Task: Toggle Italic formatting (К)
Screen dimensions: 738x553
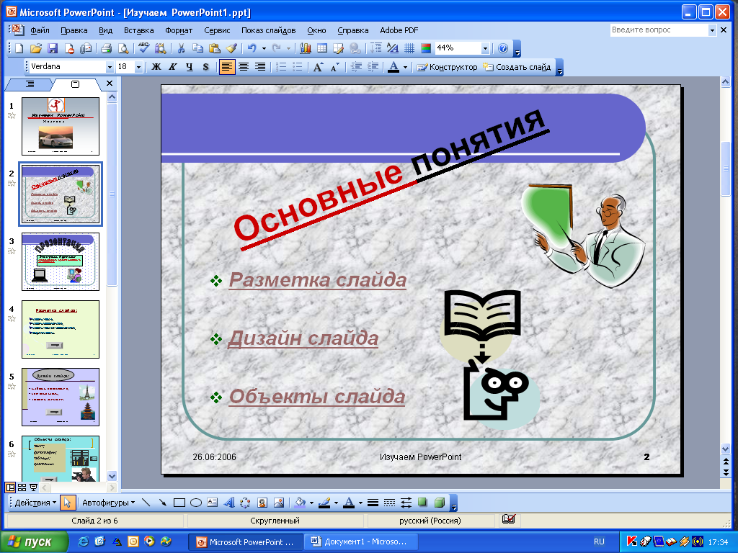Action: click(173, 67)
